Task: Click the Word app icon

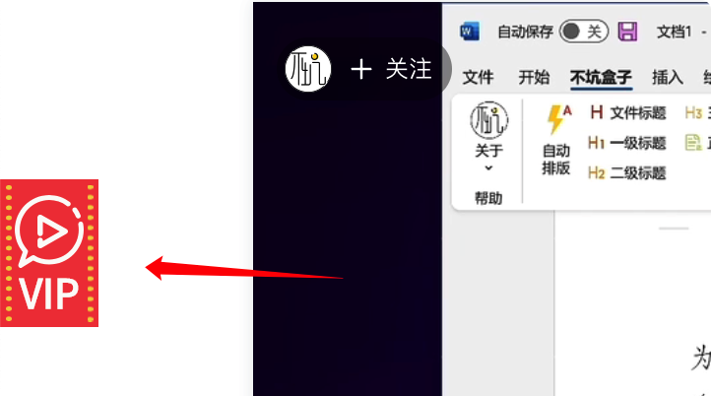Action: pyautogui.click(x=470, y=32)
